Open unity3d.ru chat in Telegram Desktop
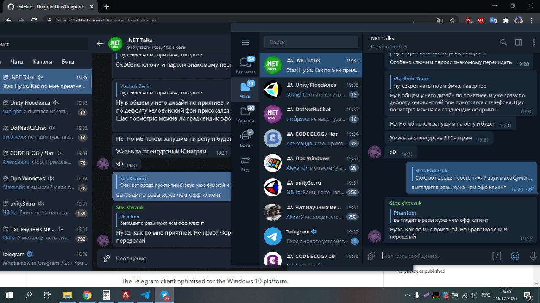 coord(311,187)
